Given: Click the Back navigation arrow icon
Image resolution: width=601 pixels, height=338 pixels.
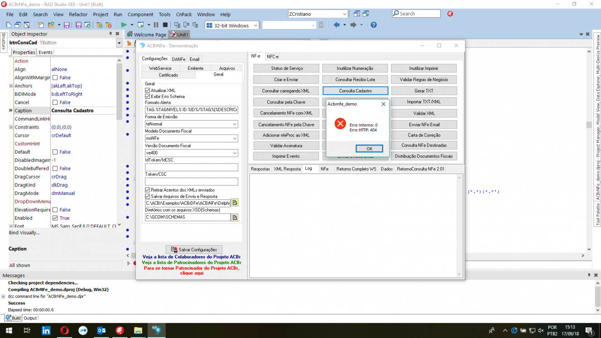Looking at the screenshot, I should [336, 25].
